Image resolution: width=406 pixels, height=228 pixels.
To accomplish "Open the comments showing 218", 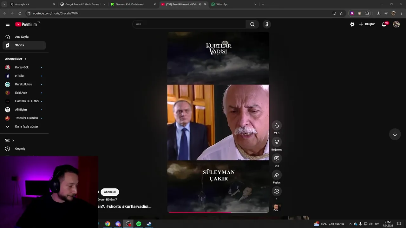I will click(277, 158).
